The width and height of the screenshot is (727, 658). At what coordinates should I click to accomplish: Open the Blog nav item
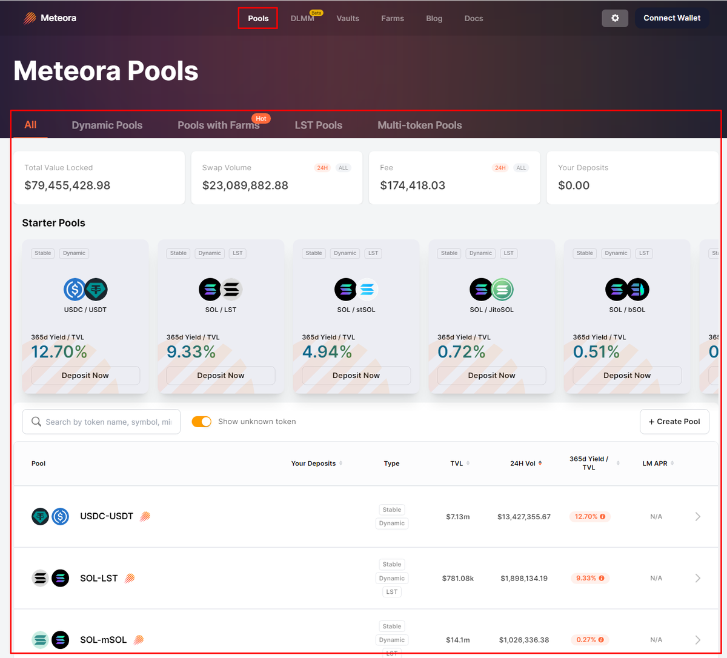434,18
